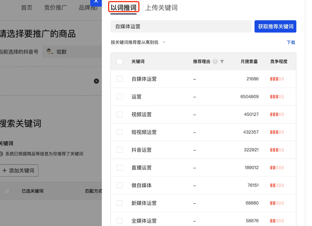Viewport: 312px width, 226px height.
Task: Click the competition level bars for 短视频运营
Action: coord(277,132)
